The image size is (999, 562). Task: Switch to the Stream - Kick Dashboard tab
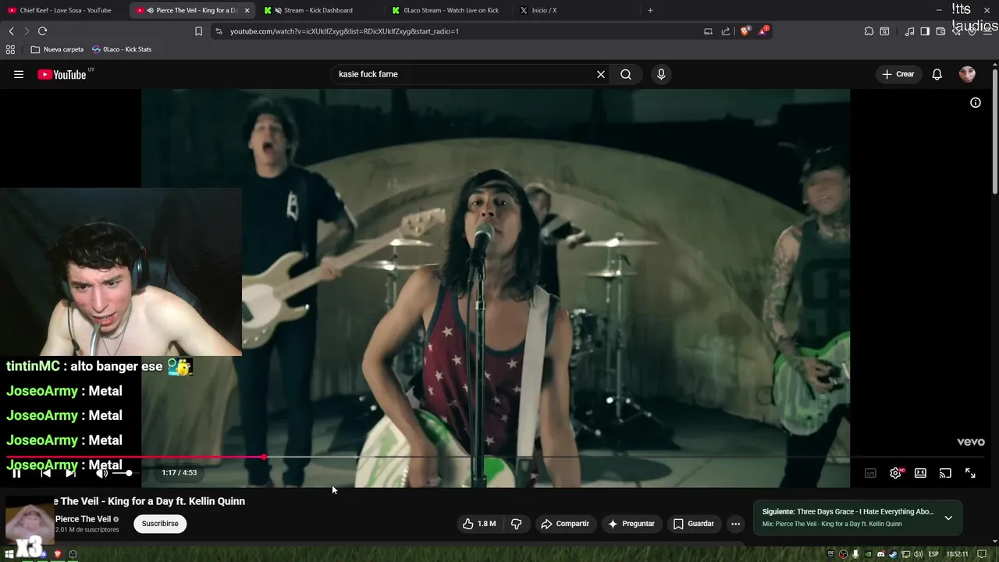(318, 10)
